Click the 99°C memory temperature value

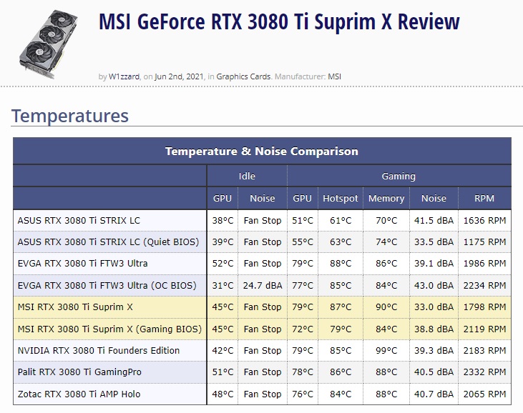(386, 350)
